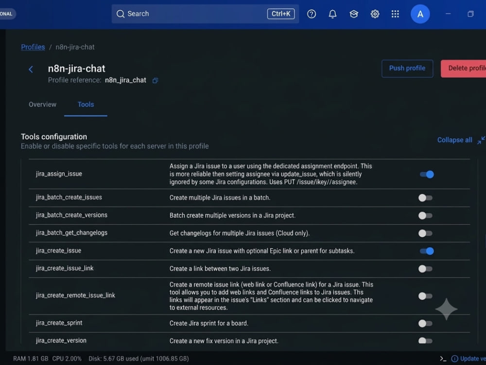Open the help question mark icon
Image resolution: width=486 pixels, height=365 pixels.
312,14
